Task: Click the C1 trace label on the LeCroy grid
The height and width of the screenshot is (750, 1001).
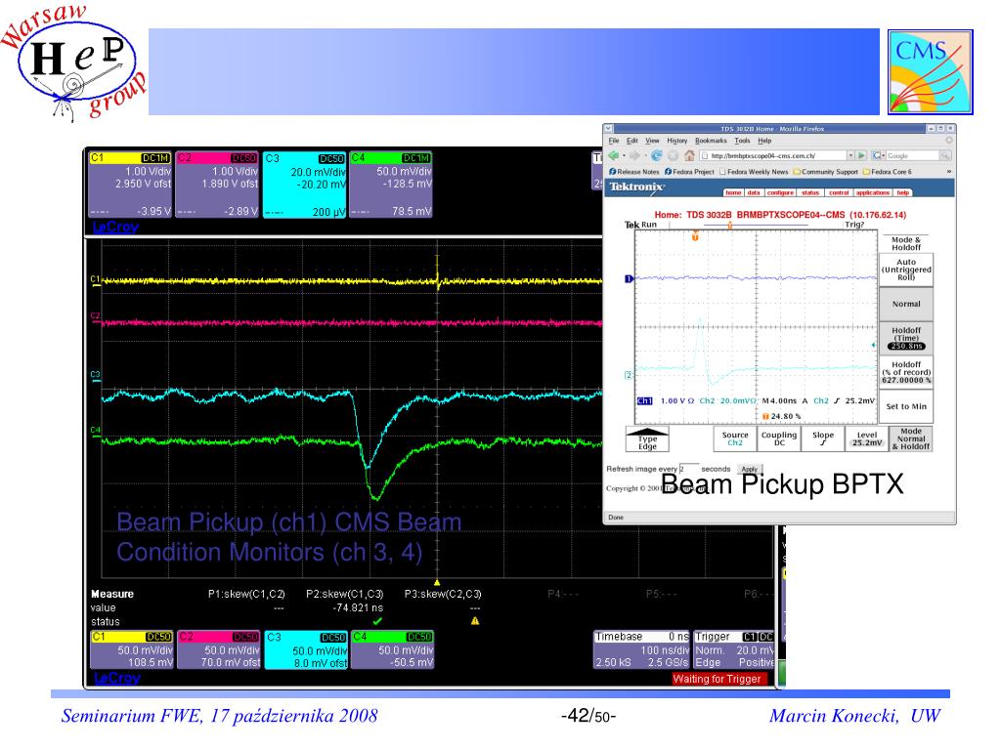Action: 95,278
